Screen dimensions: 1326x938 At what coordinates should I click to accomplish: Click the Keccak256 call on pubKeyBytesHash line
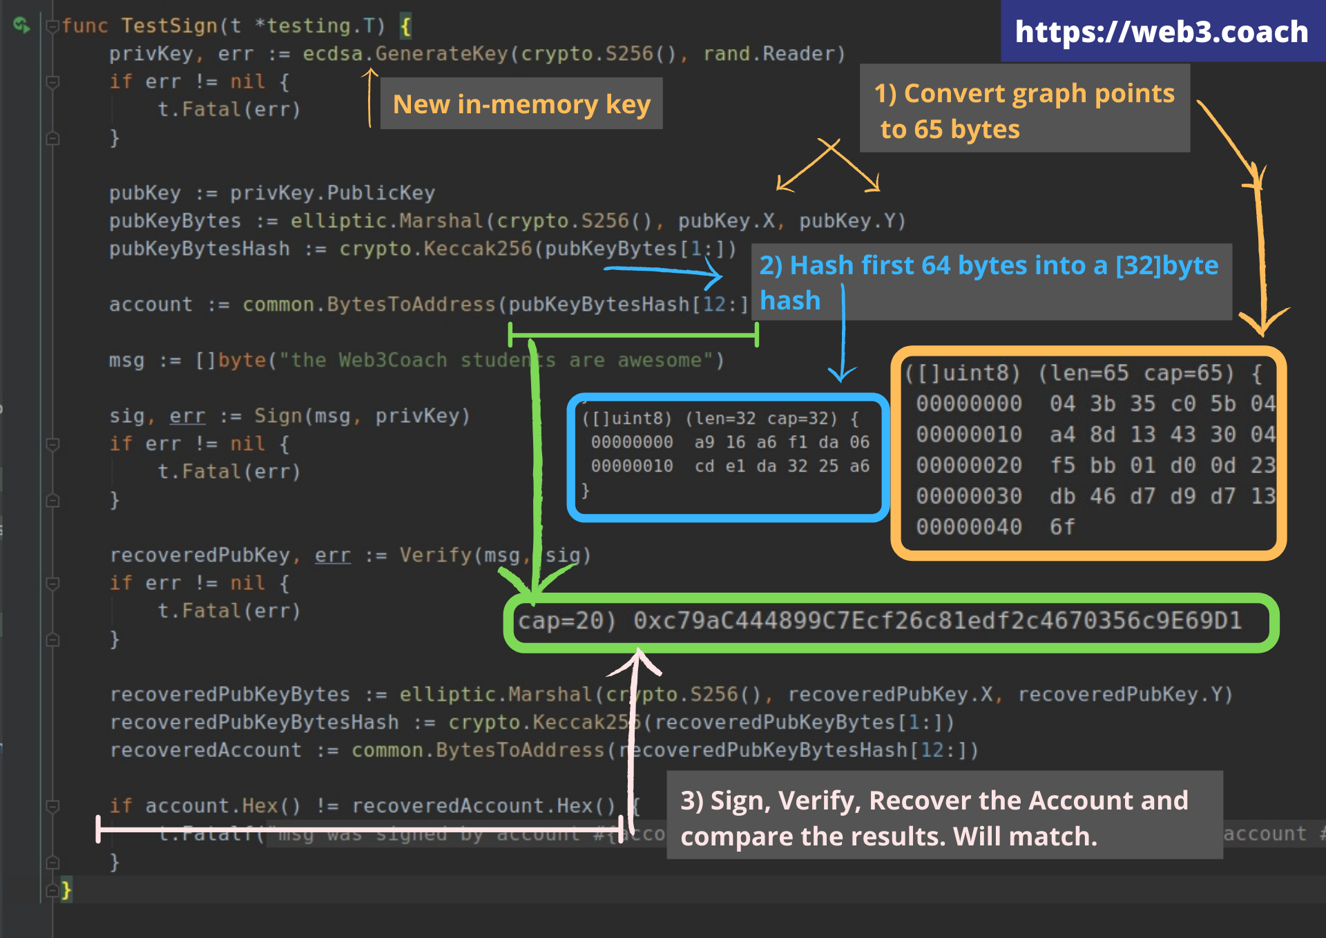(x=477, y=249)
